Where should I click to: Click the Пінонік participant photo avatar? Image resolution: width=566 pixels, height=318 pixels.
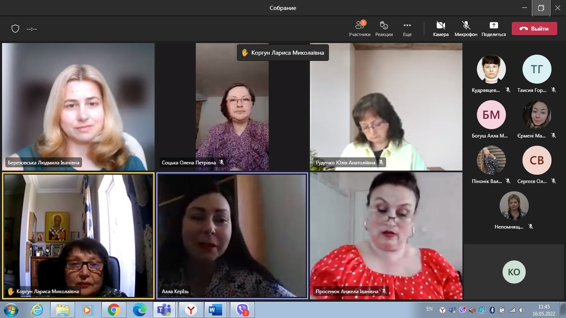click(x=491, y=160)
